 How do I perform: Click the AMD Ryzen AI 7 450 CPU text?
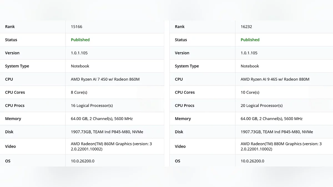tap(105, 79)
